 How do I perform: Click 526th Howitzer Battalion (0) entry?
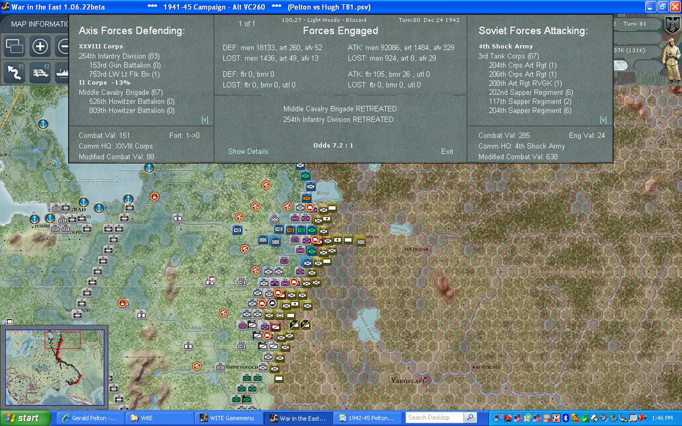point(132,101)
